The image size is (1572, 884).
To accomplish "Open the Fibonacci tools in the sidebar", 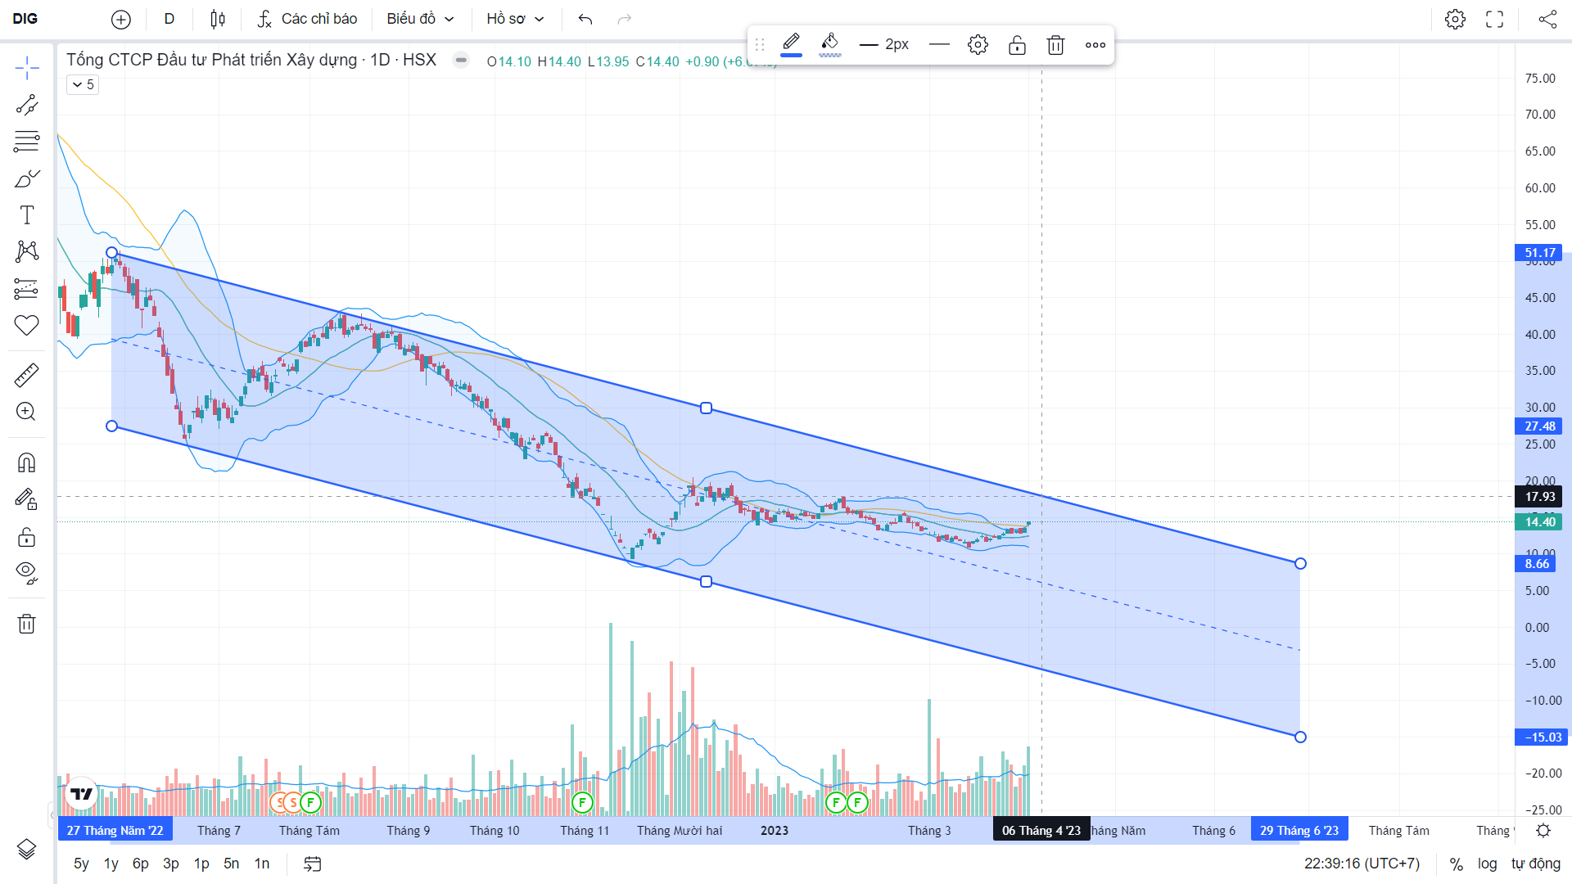I will [x=26, y=142].
